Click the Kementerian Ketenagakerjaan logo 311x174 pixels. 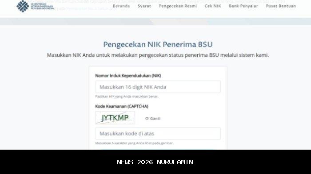tap(35, 6)
